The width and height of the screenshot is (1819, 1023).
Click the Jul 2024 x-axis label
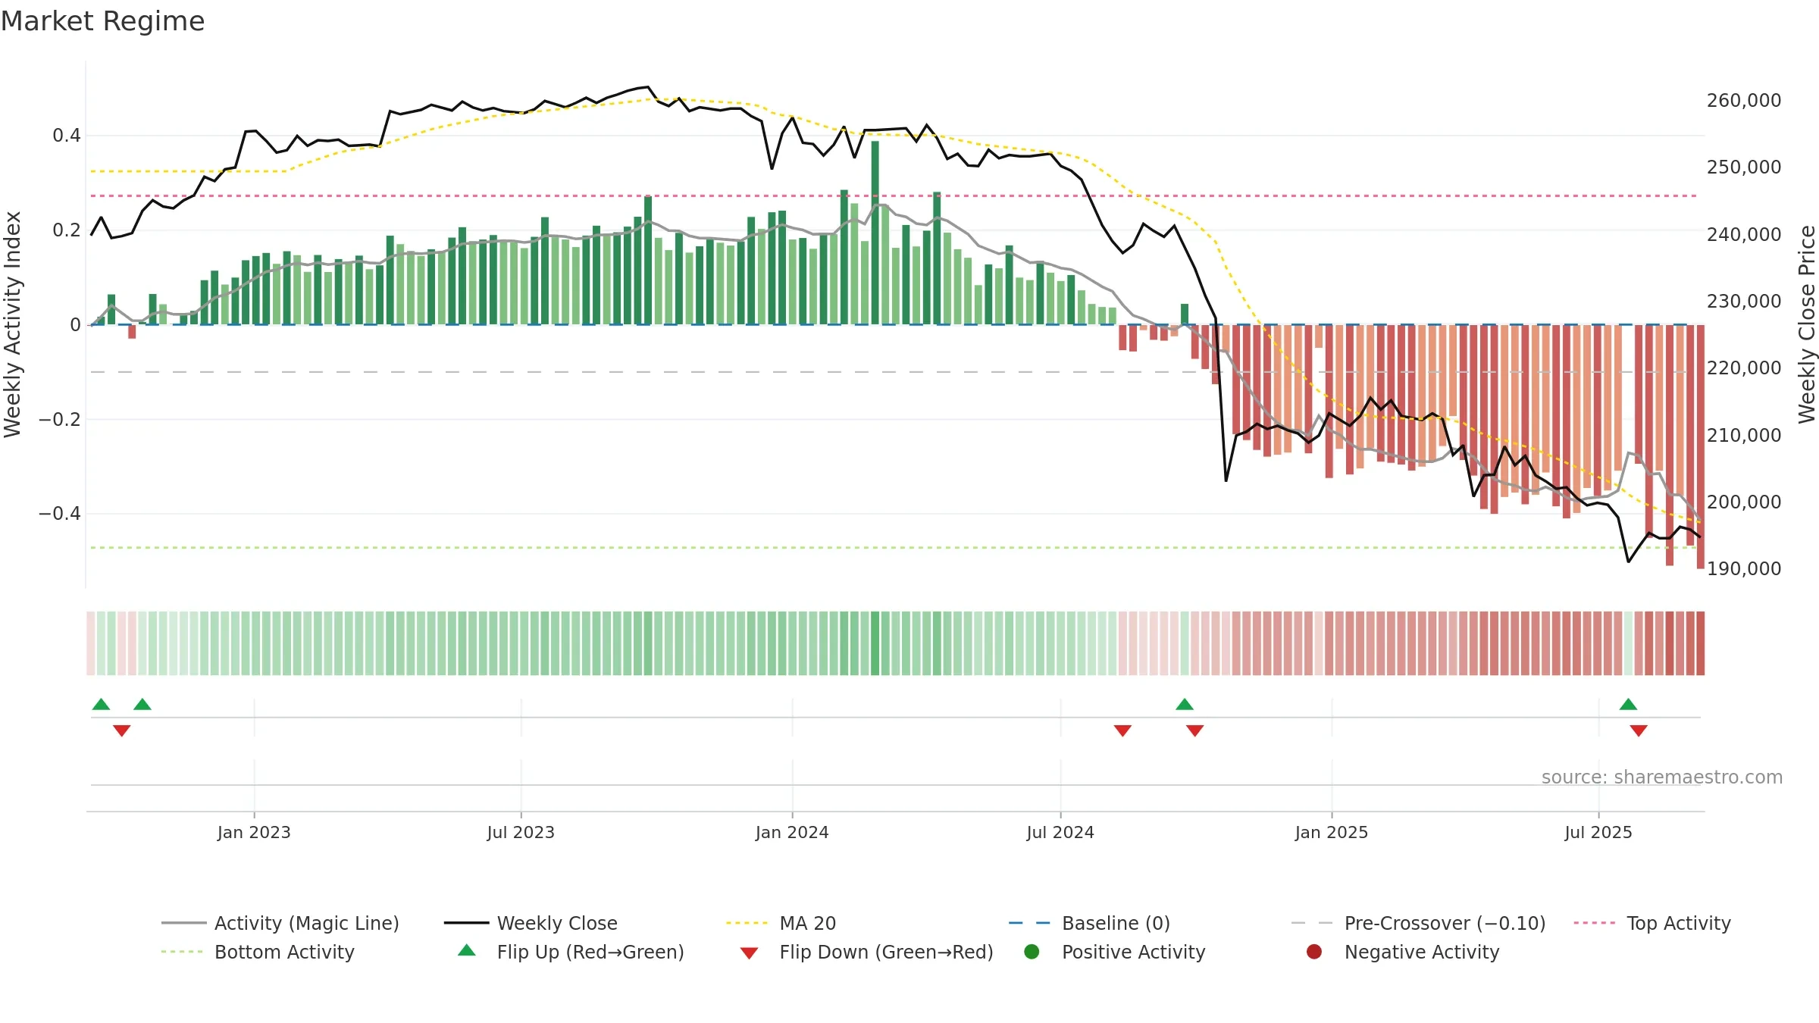(1060, 832)
